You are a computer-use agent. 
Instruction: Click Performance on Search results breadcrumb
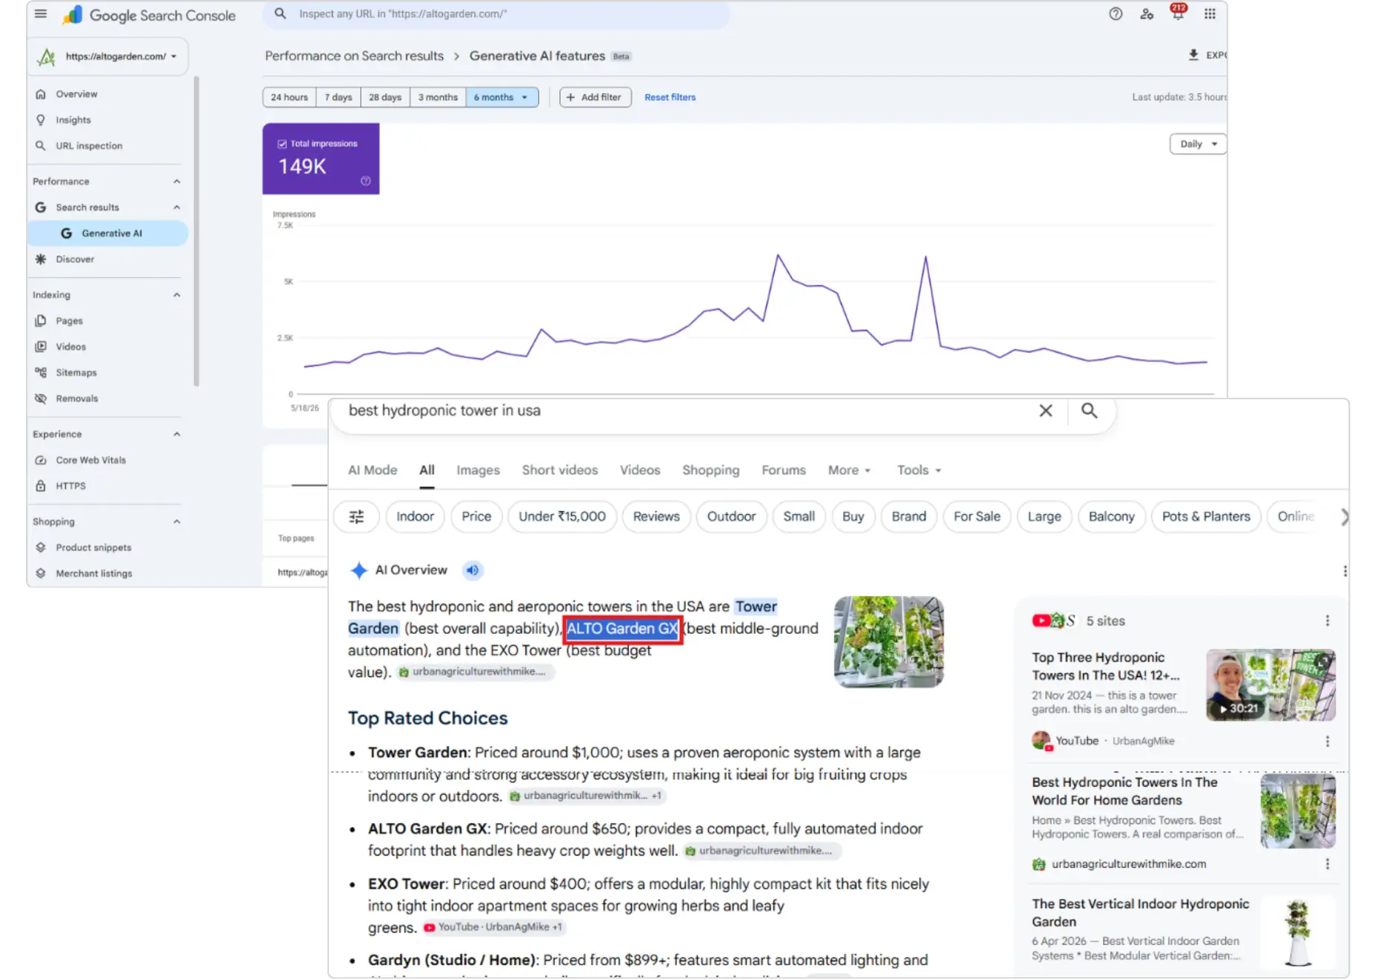354,56
